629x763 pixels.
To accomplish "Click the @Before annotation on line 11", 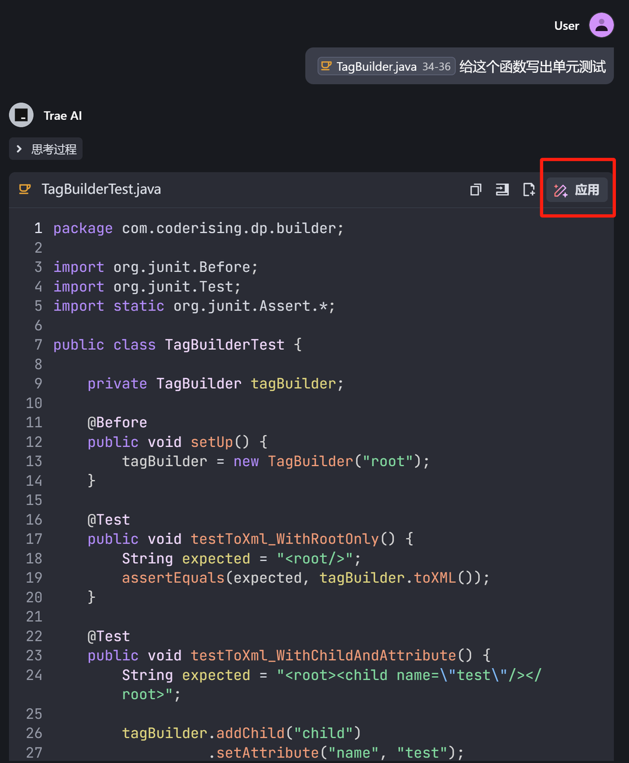I will coord(117,422).
